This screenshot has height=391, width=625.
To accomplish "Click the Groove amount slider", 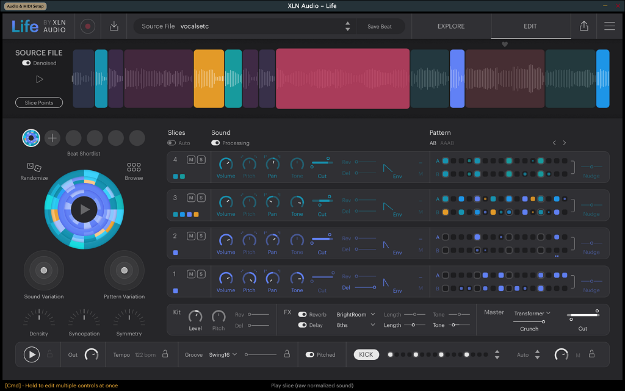I will click(261, 354).
